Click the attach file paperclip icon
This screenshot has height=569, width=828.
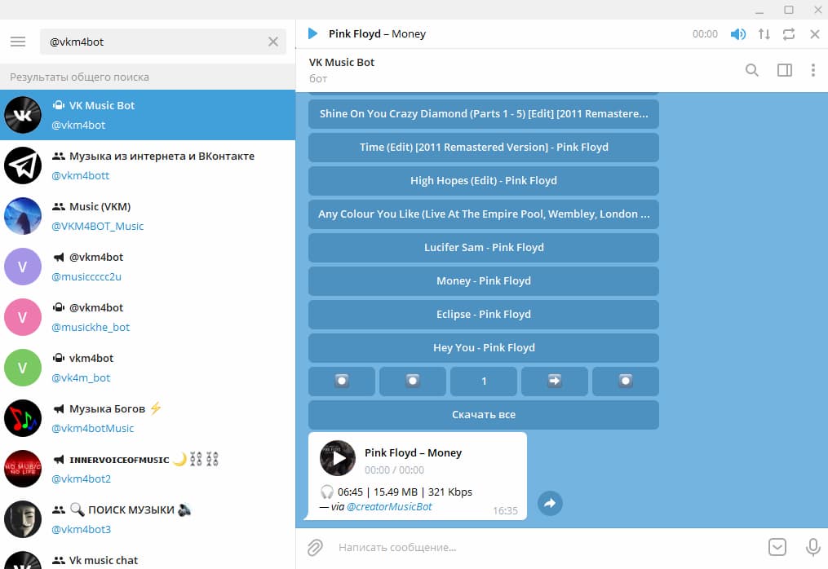point(315,547)
